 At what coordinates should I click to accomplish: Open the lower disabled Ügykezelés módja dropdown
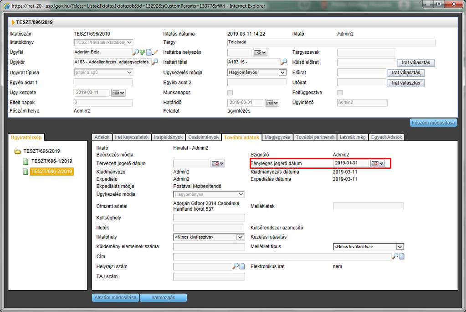coord(209,194)
